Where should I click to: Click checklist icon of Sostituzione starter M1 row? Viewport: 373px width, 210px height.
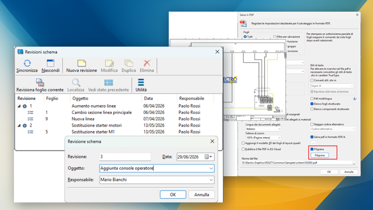click(x=30, y=131)
